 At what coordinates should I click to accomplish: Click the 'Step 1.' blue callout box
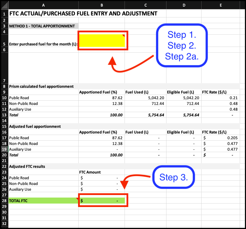coord(182,35)
